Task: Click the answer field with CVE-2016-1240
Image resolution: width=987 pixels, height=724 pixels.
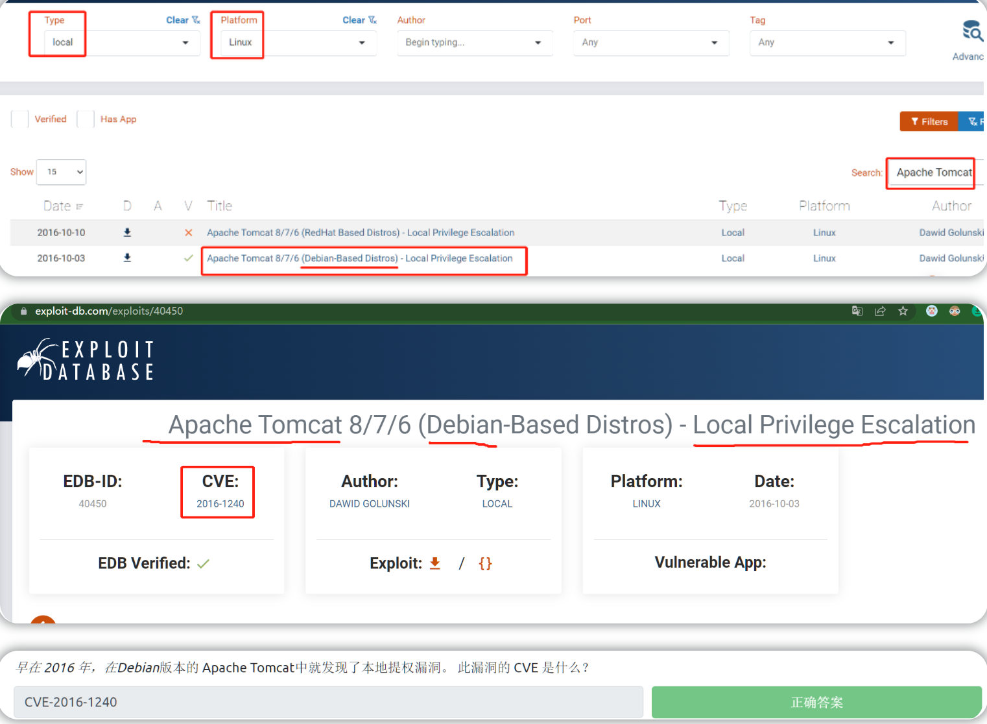Action: pyautogui.click(x=328, y=702)
